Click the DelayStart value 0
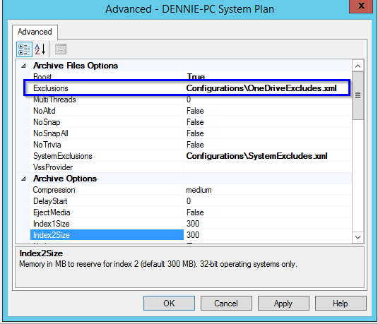378x324 pixels. 189,201
